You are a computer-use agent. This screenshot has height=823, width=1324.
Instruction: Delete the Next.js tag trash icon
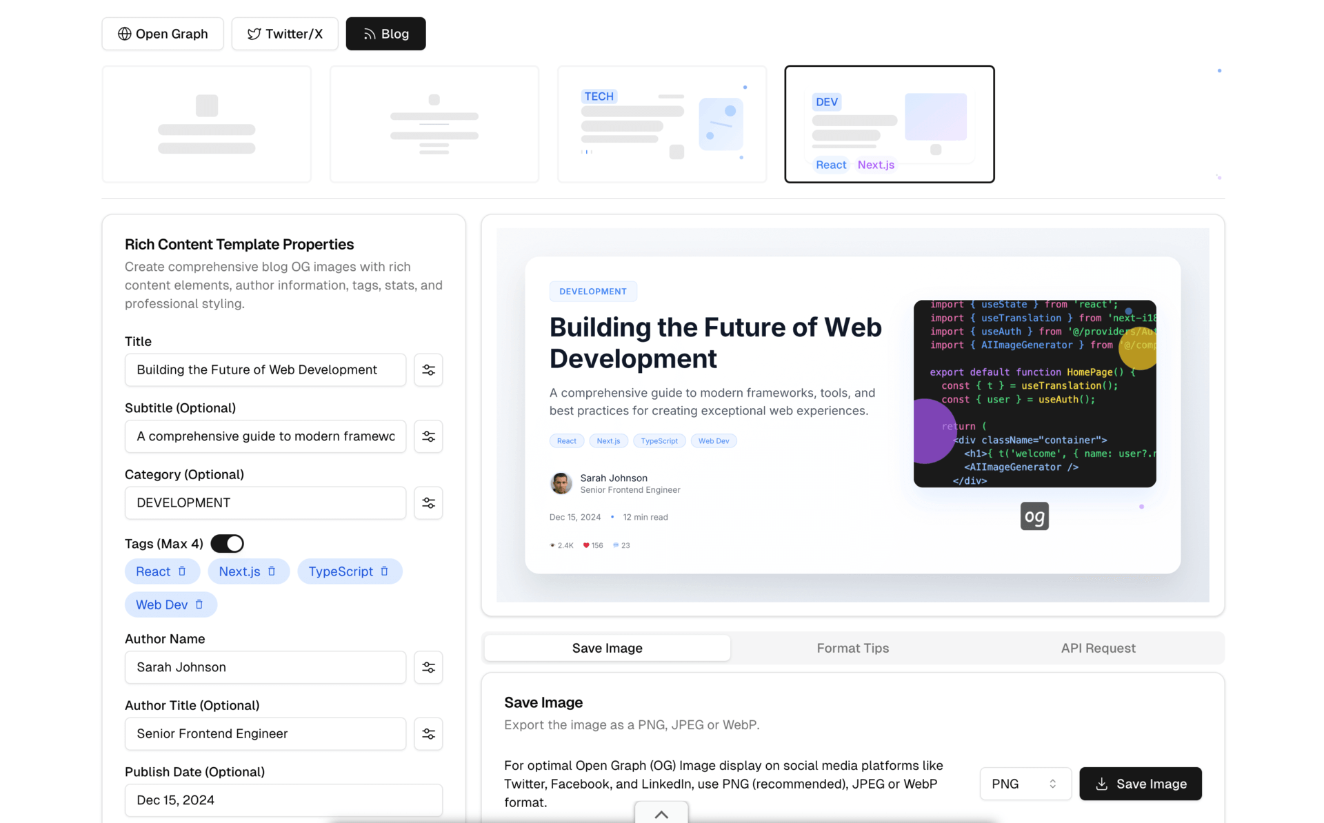pos(272,571)
